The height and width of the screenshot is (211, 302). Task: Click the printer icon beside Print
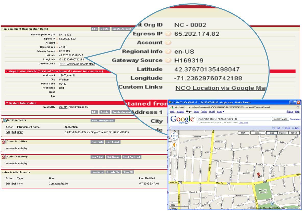tap(273, 128)
